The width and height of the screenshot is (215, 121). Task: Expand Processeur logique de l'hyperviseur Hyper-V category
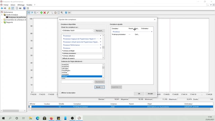[x=100, y=39]
